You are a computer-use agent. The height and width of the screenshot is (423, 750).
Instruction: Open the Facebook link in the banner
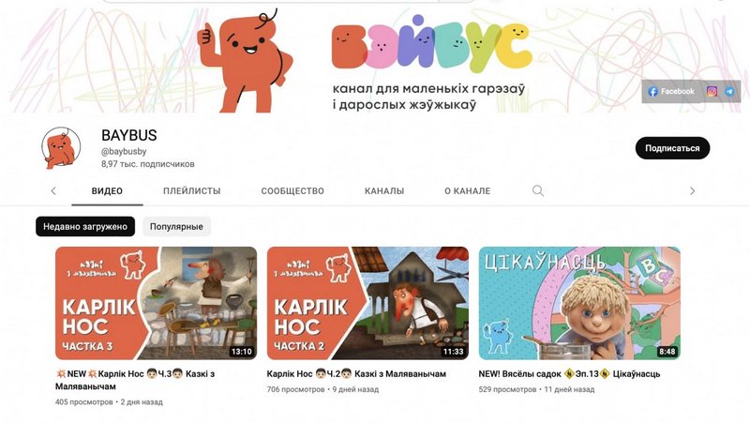click(671, 91)
